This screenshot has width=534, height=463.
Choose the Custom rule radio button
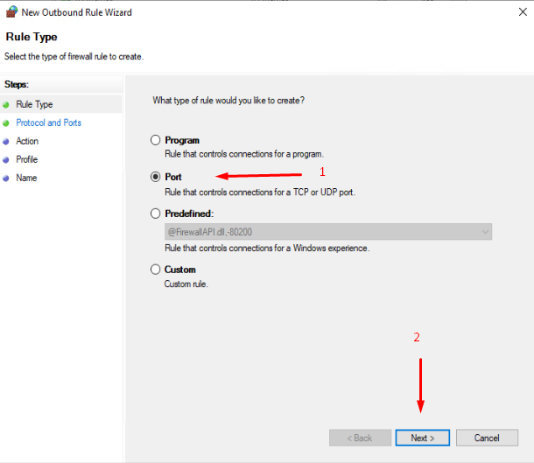pyautogui.click(x=155, y=270)
